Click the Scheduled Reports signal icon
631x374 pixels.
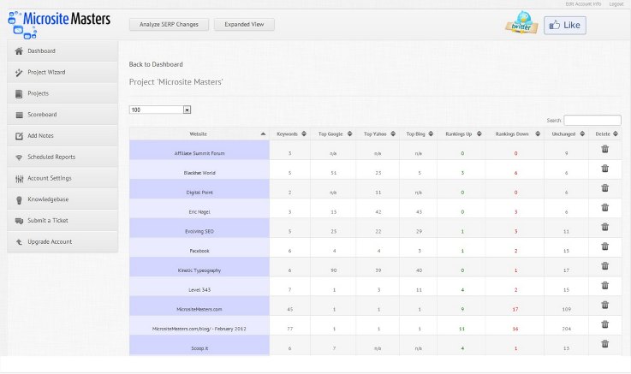[x=19, y=157]
